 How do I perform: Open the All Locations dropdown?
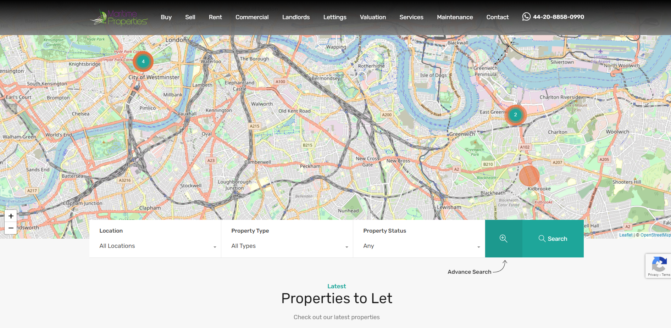157,246
